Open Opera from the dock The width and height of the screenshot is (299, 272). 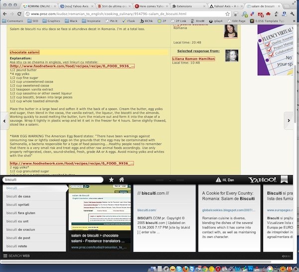tap(218, 269)
